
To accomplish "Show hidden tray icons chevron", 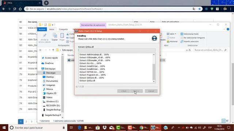I will pyautogui.click(x=179, y=128).
